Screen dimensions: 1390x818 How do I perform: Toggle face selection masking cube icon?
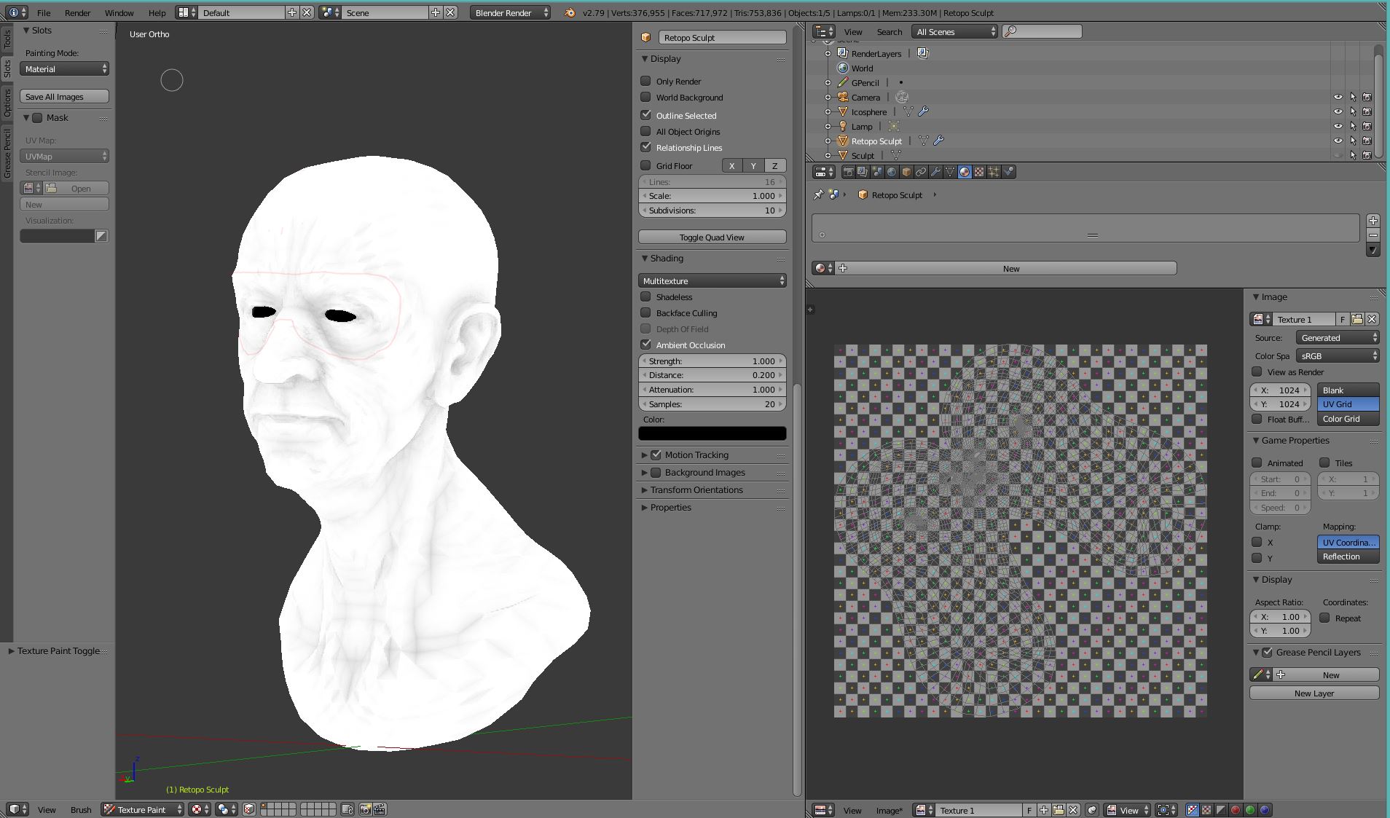pyautogui.click(x=249, y=809)
